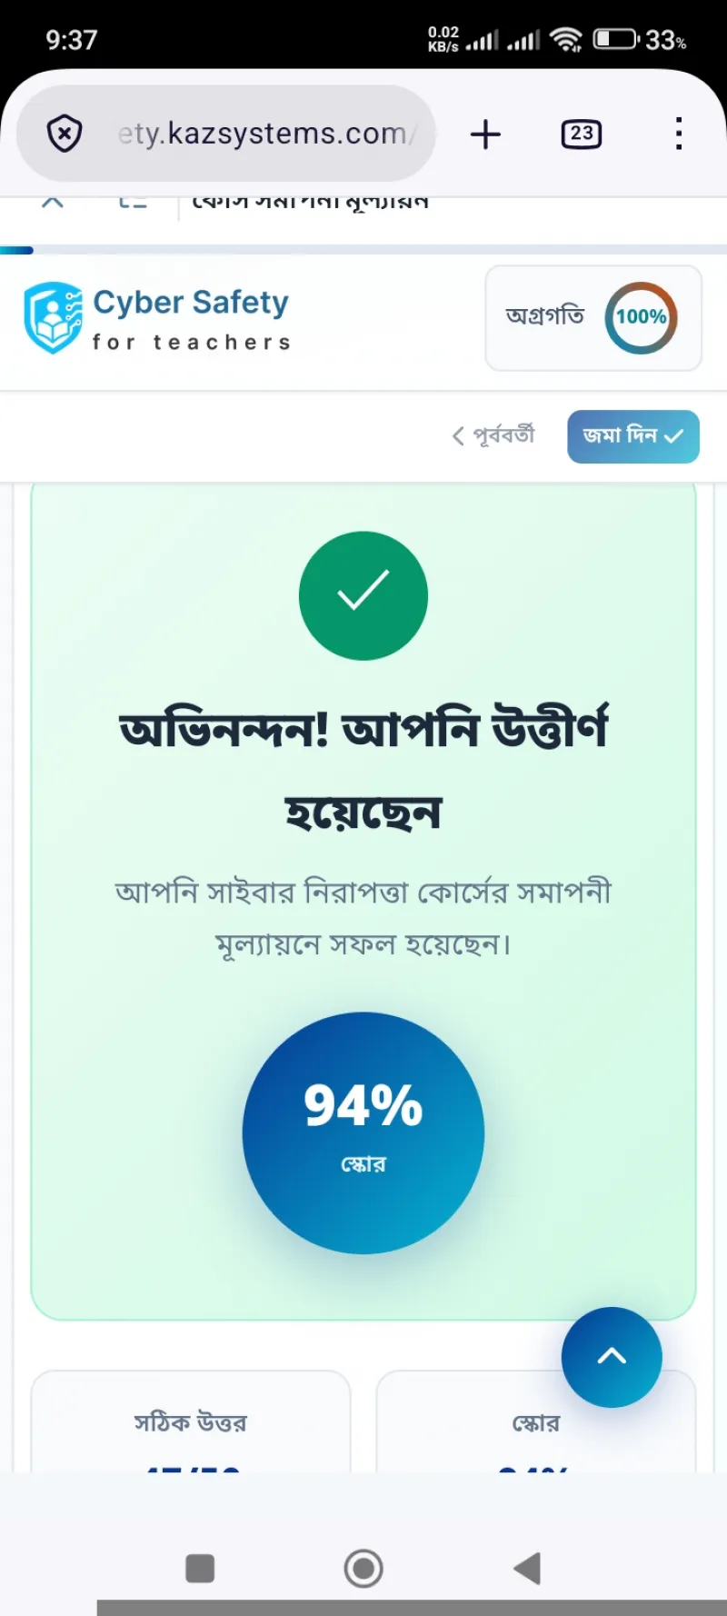Screen dimensions: 727x1616
Task: Tap the site security shield icon
Action: (x=65, y=135)
